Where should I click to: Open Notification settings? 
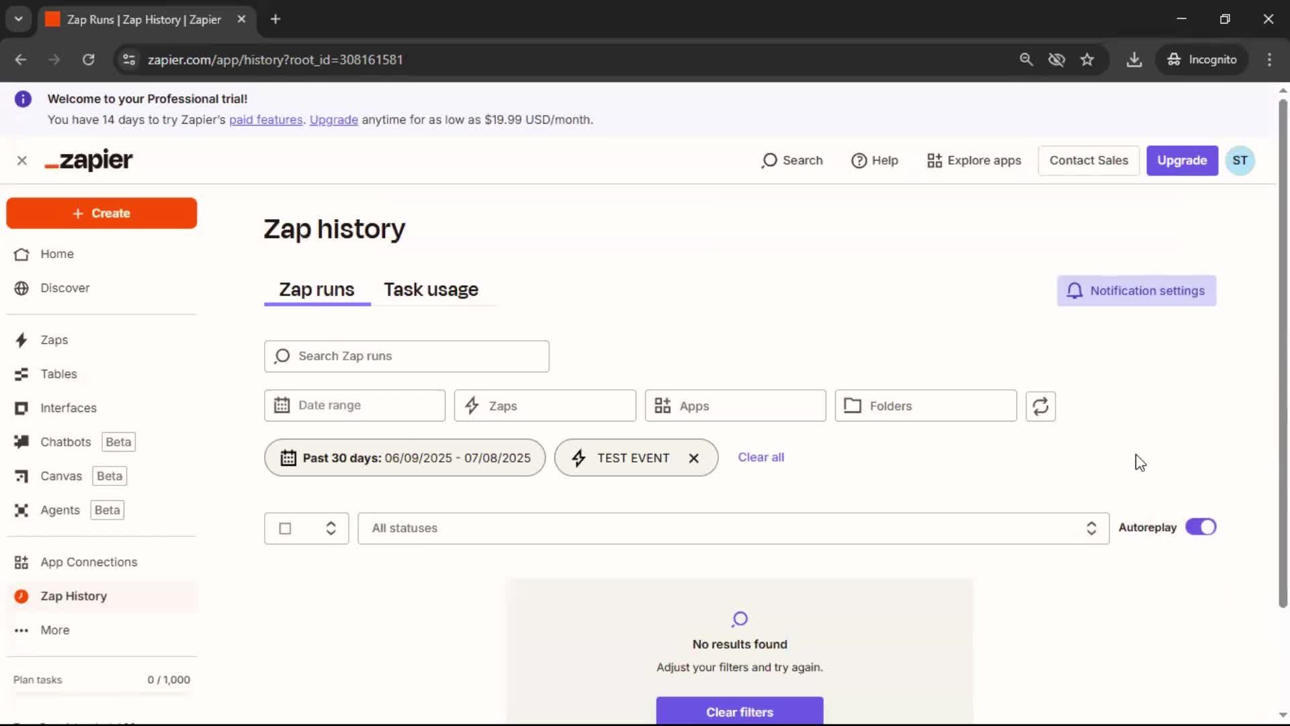tap(1136, 291)
